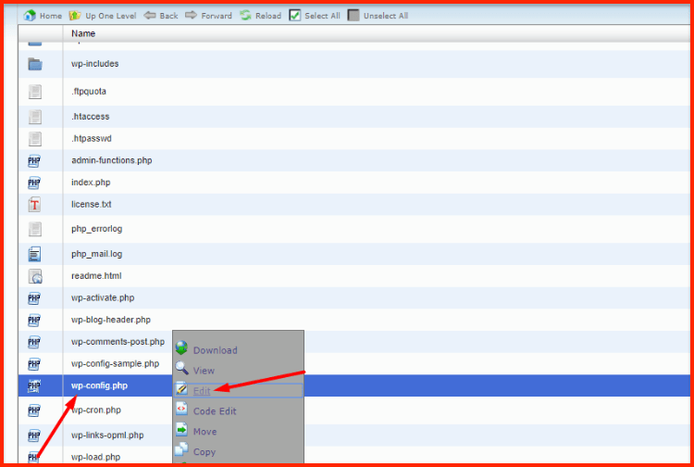The image size is (694, 467).
Task: Click the php_mail.log file icon
Action: tap(35, 254)
